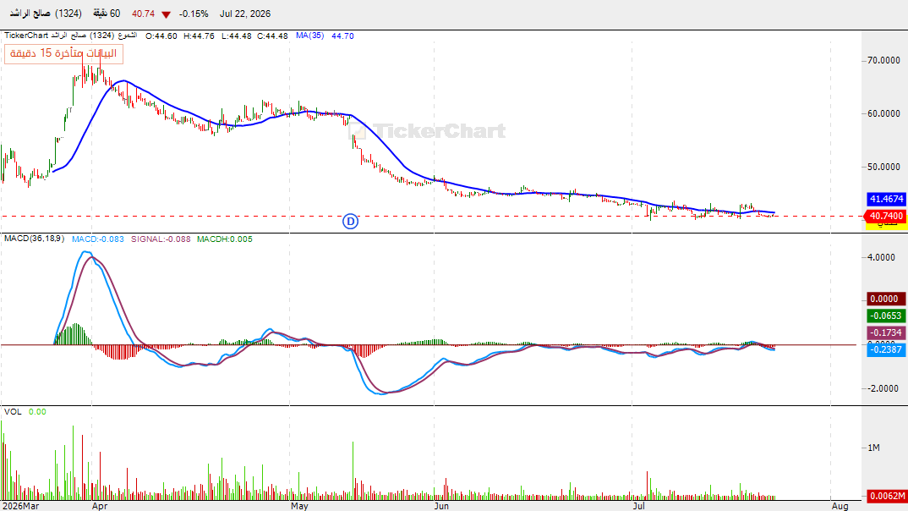Select the VOL indicator label

(13, 412)
